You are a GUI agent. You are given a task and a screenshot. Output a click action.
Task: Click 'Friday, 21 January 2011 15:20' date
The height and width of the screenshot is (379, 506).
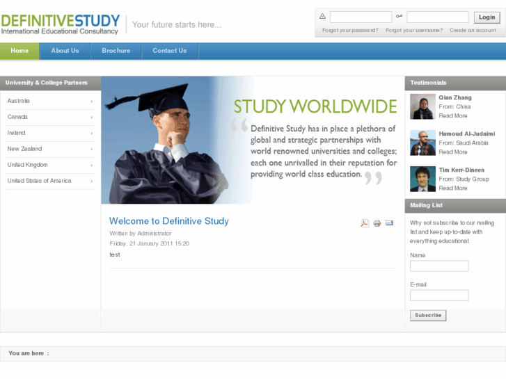point(150,243)
